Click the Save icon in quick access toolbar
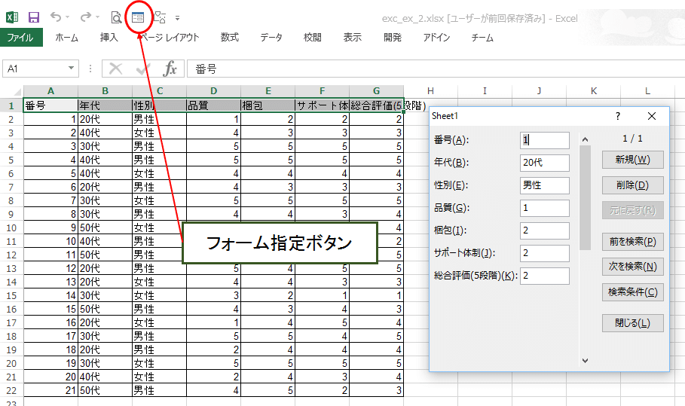685x406 pixels. tap(34, 17)
